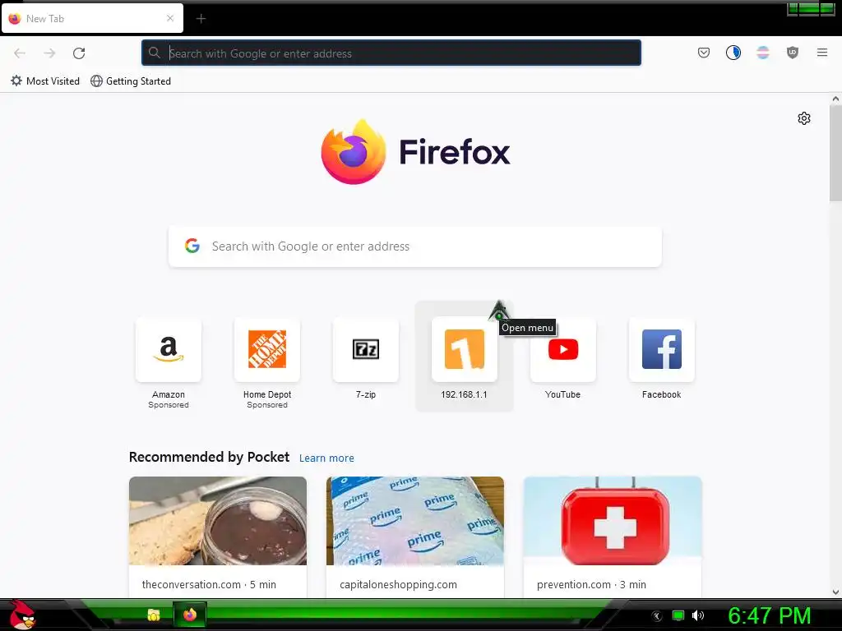
Task: Open the Firefox hamburger application menu
Action: pyautogui.click(x=821, y=53)
